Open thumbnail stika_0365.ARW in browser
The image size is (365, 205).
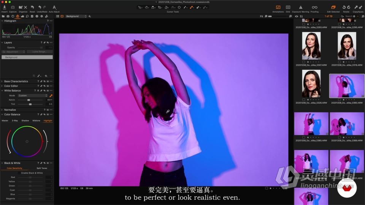[x=311, y=124]
